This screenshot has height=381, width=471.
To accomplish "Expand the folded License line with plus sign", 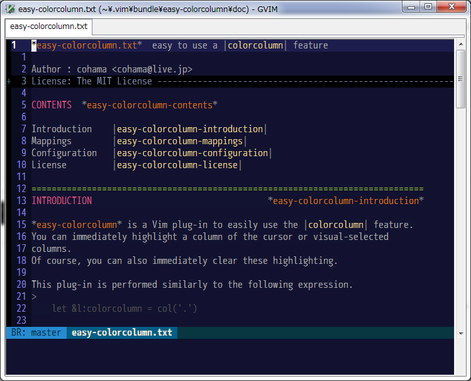I will (9, 81).
